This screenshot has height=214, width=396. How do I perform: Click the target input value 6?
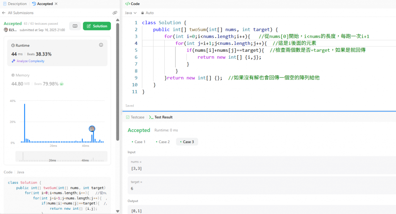132,189
